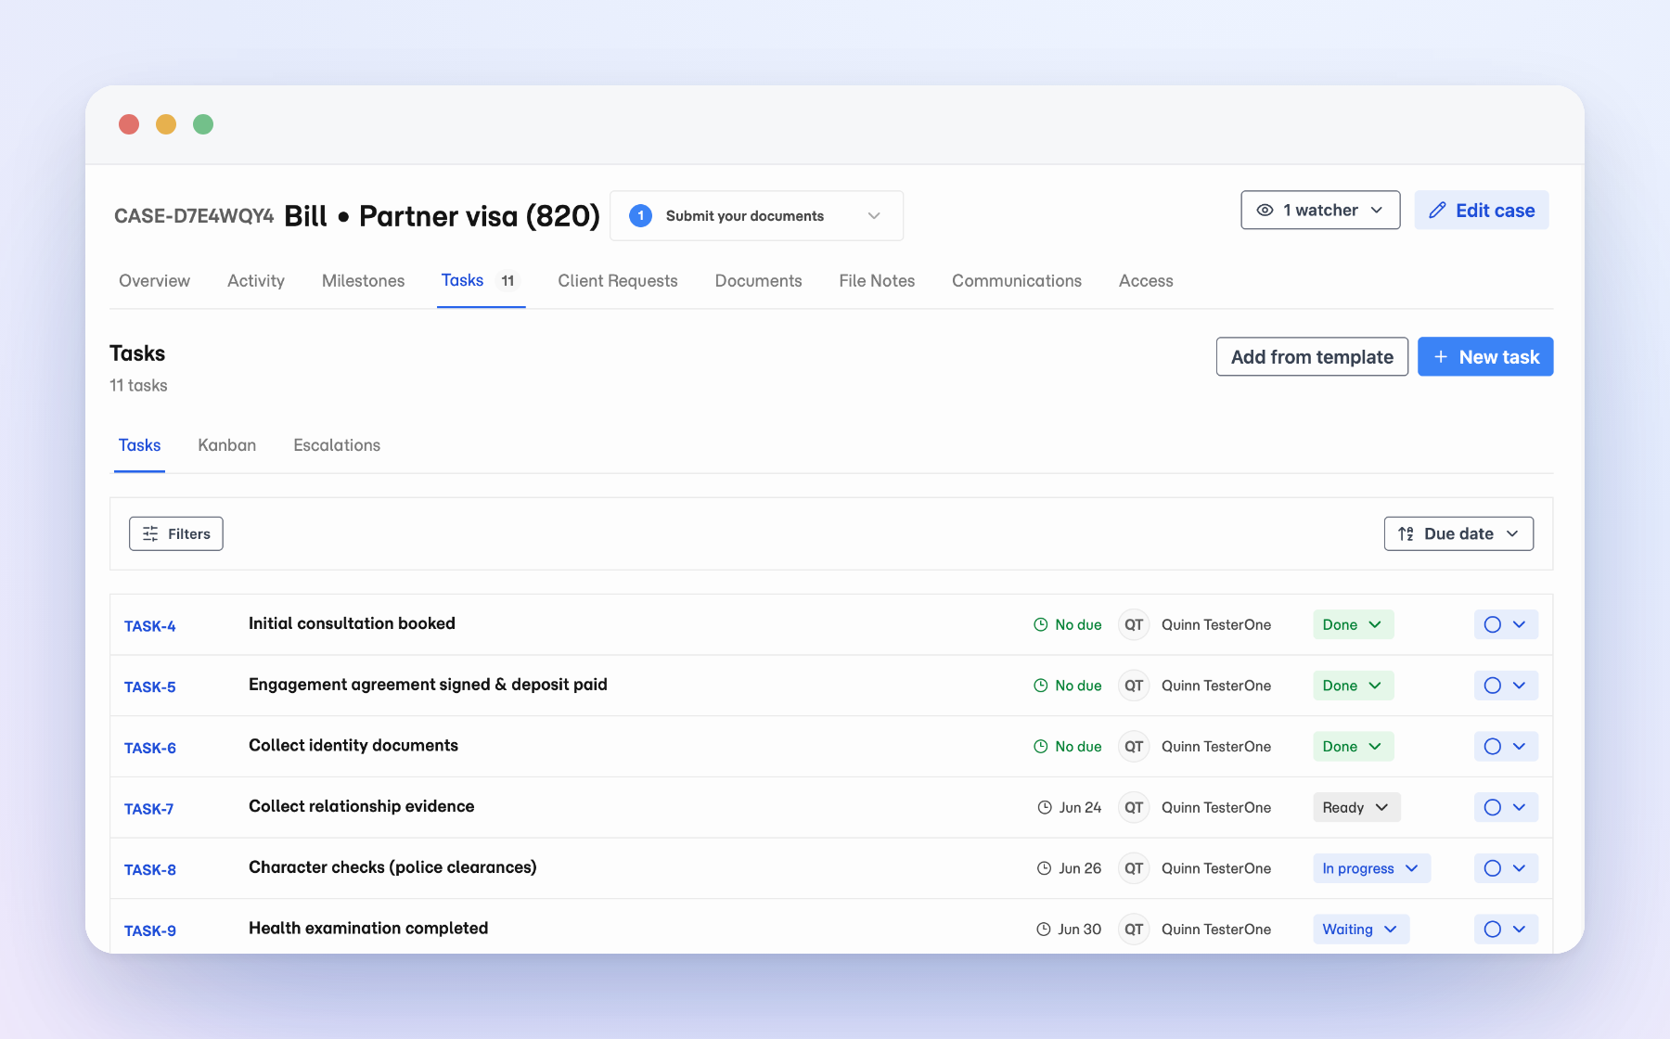Expand action chevron in TASK-7 row
The height and width of the screenshot is (1039, 1670).
(1520, 808)
